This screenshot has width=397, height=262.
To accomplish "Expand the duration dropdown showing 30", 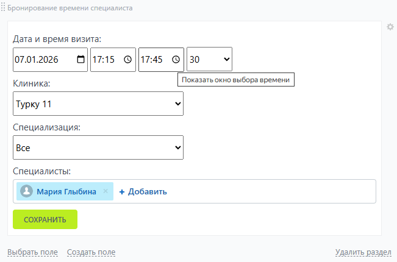I will [209, 60].
